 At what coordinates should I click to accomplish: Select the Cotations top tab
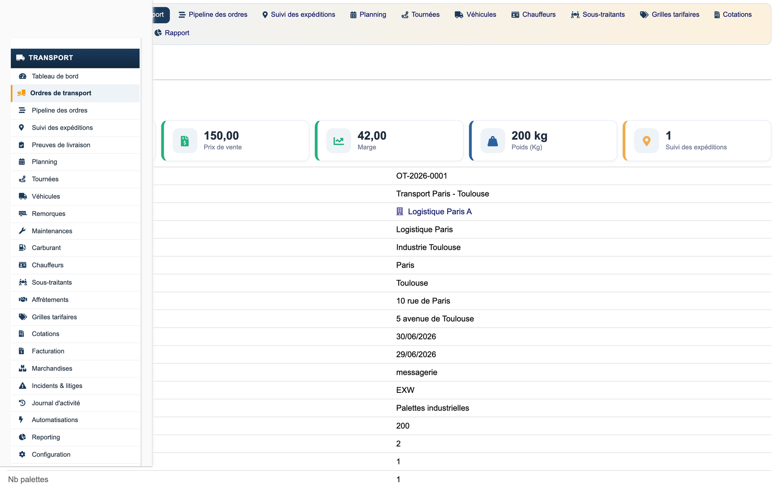pos(733,15)
